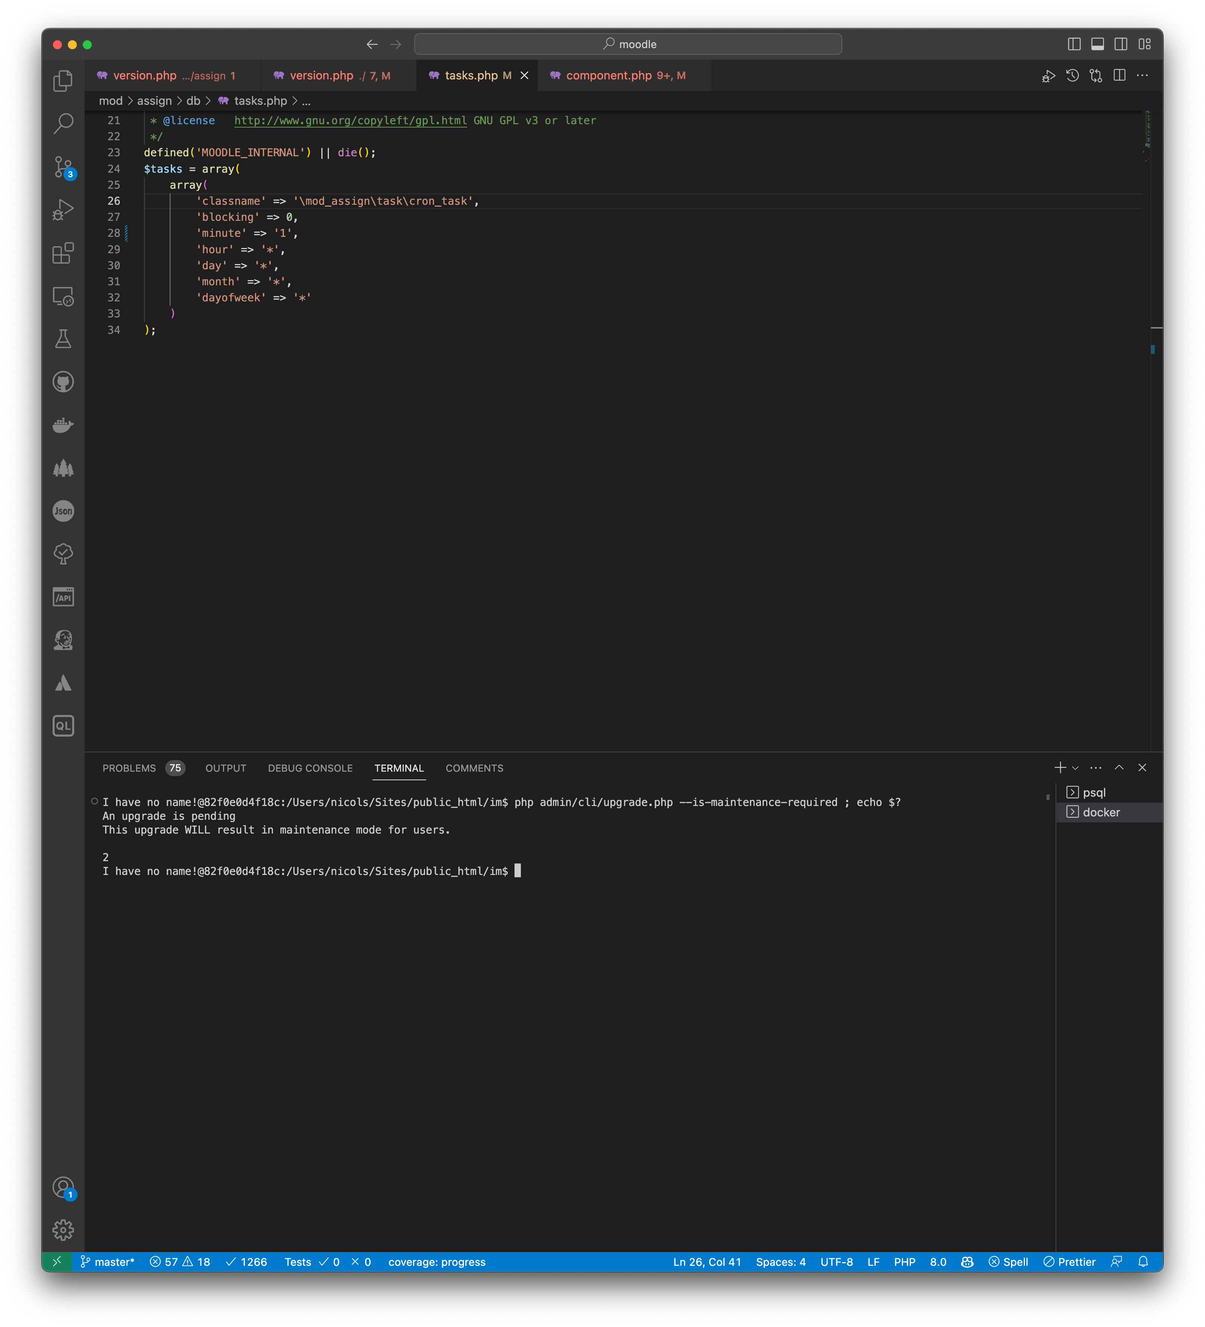The width and height of the screenshot is (1205, 1327).
Task: Open the Extensions view
Action: (63, 253)
